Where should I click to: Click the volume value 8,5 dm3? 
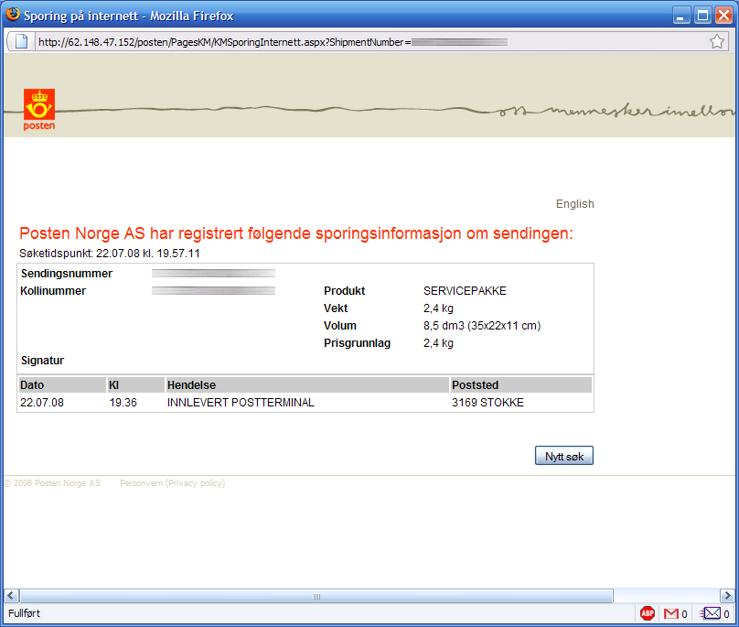[482, 326]
